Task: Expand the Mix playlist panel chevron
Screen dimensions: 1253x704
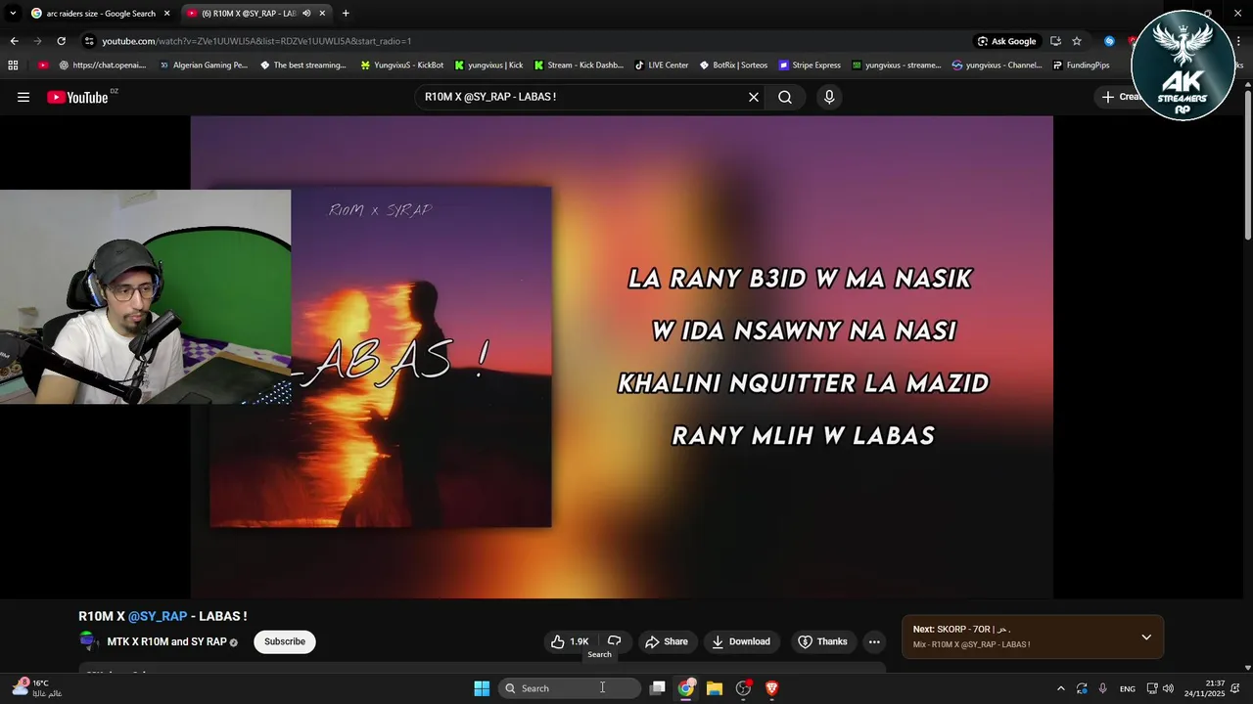Action: pos(1146,638)
